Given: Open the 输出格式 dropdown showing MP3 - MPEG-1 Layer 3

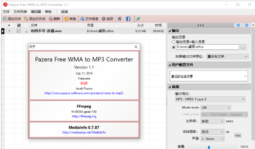Looking at the screenshot, I should 210,99.
